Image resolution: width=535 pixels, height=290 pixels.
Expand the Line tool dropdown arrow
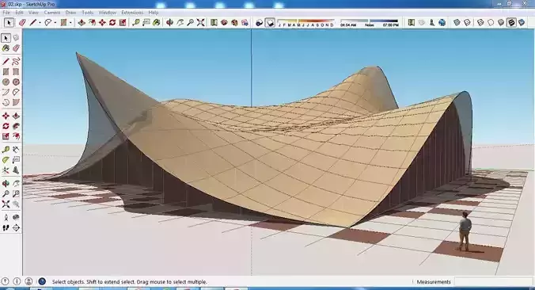pyautogui.click(x=40, y=23)
